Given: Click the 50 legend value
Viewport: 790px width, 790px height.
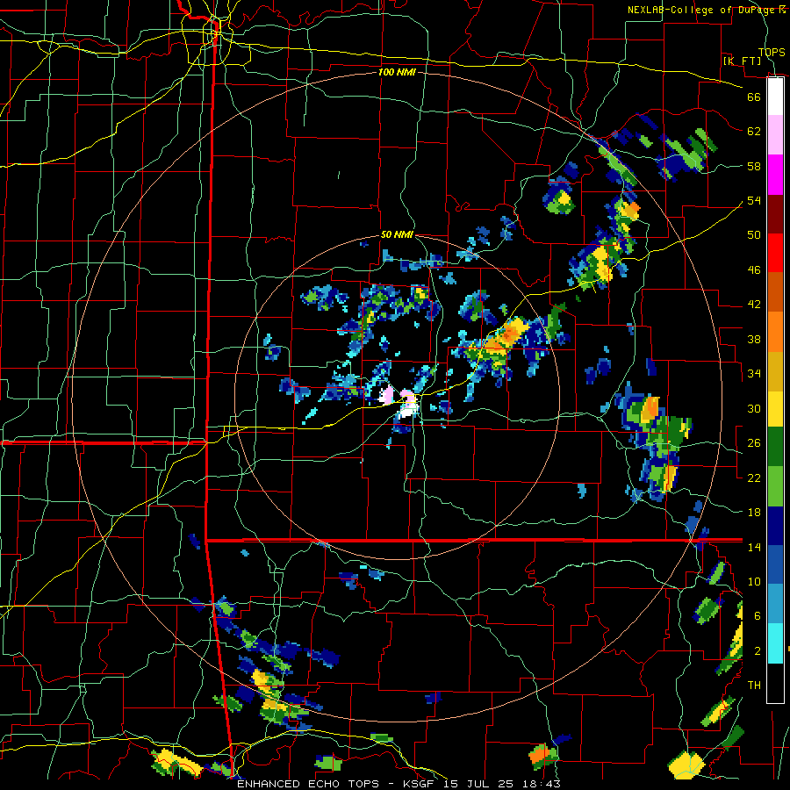Looking at the screenshot, I should 754,235.
